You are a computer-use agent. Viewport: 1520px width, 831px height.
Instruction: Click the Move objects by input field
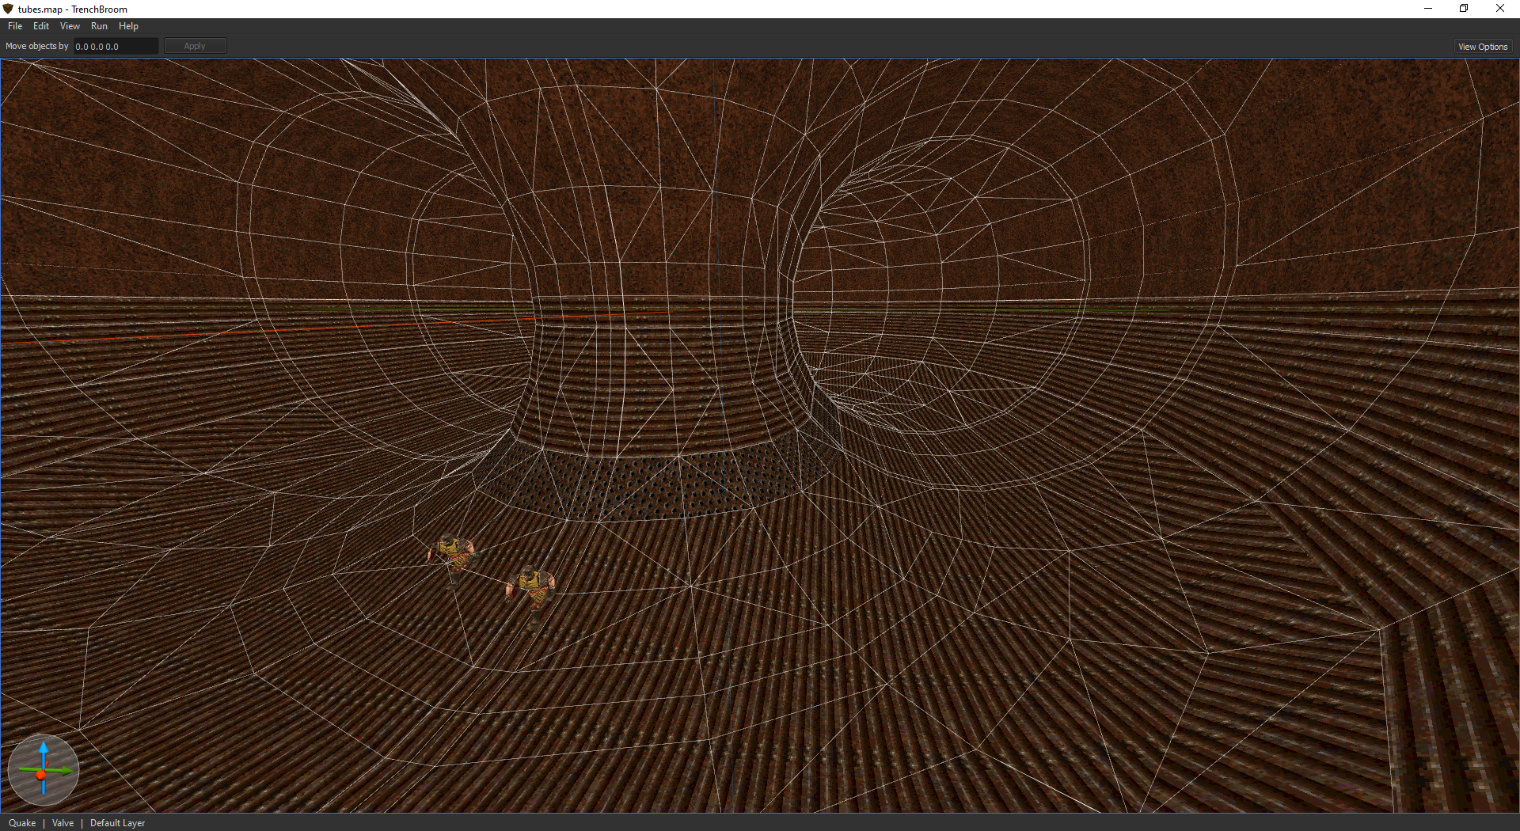[116, 47]
